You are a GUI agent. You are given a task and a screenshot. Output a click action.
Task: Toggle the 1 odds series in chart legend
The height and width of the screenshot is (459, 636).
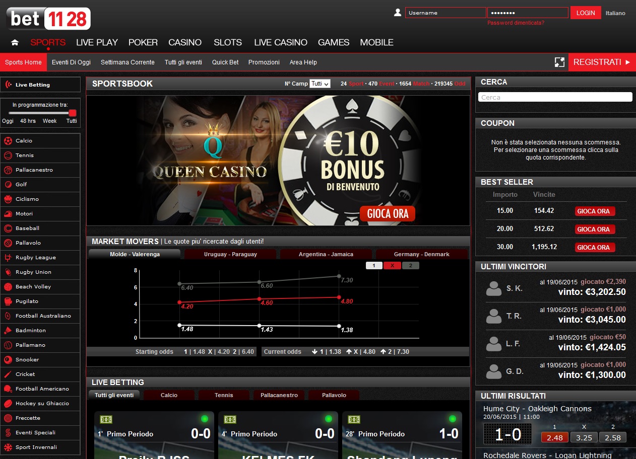pos(374,265)
